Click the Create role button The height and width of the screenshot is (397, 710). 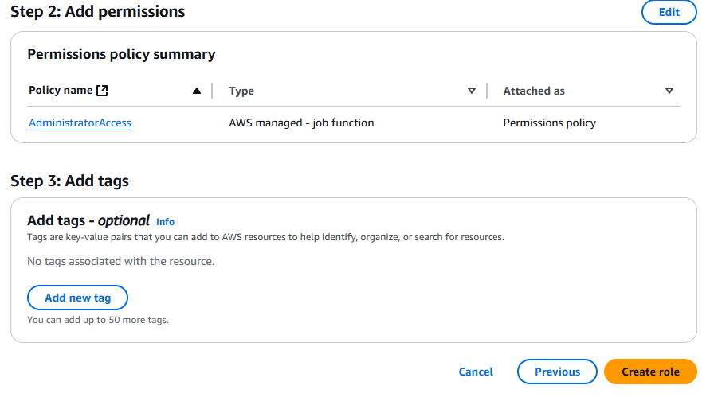pyautogui.click(x=650, y=372)
